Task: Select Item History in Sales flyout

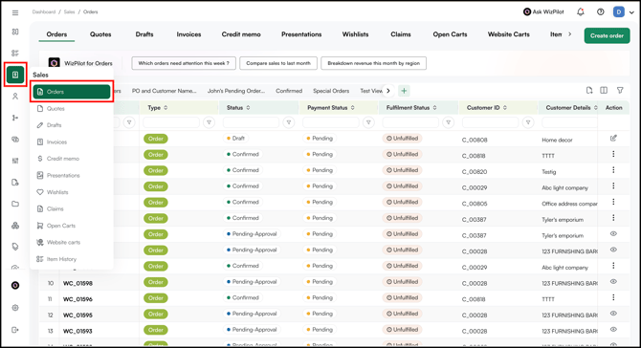Action: pyautogui.click(x=72, y=259)
